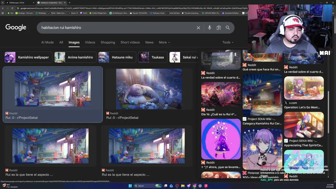The height and width of the screenshot is (189, 336).
Task: Open the Script Tail Beat bookmark
Action: (x=173, y=13)
